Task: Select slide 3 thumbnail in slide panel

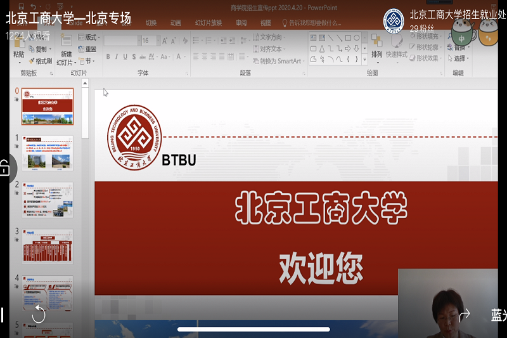Action: point(48,246)
